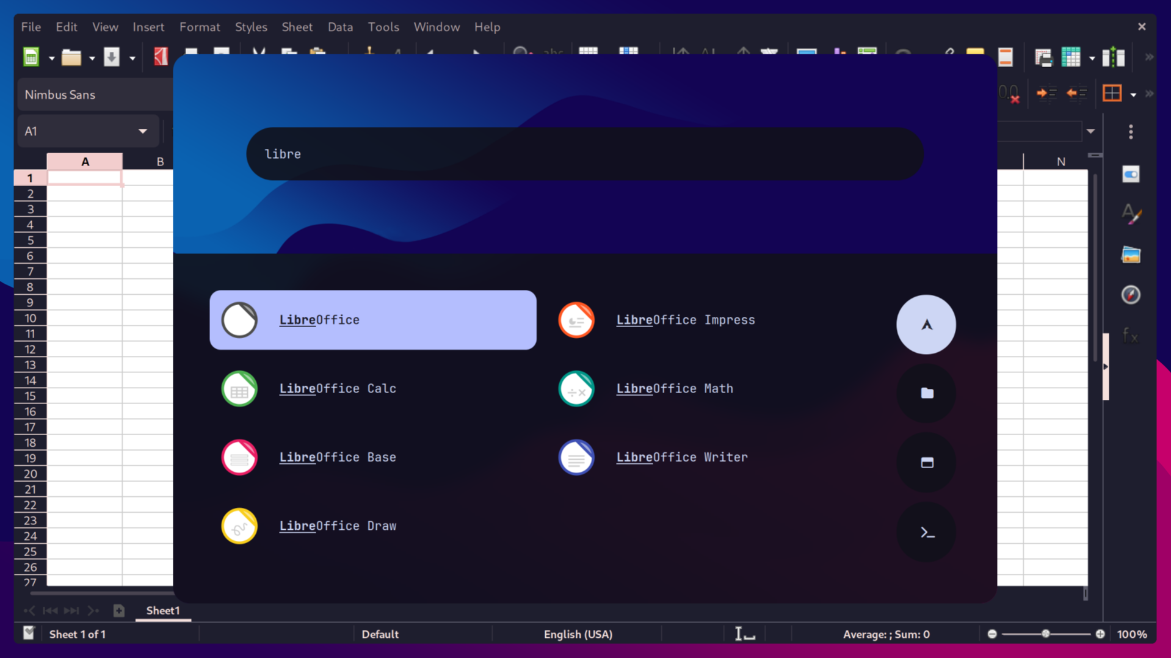Click the Save document icon
Screen dimensions: 1171x658
pos(111,57)
